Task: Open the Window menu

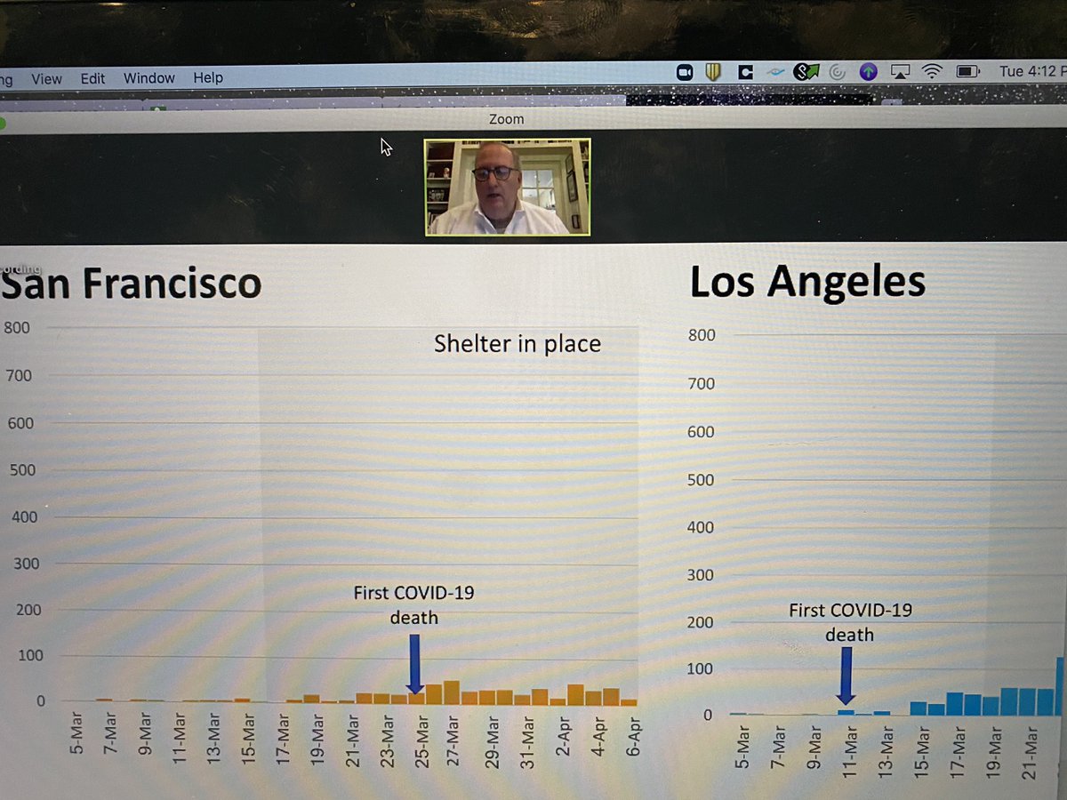Action: point(148,78)
